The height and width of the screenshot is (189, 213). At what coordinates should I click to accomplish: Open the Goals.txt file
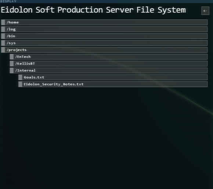[x=113, y=77]
